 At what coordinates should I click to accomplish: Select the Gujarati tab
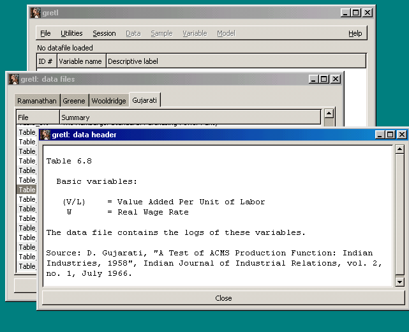[145, 100]
